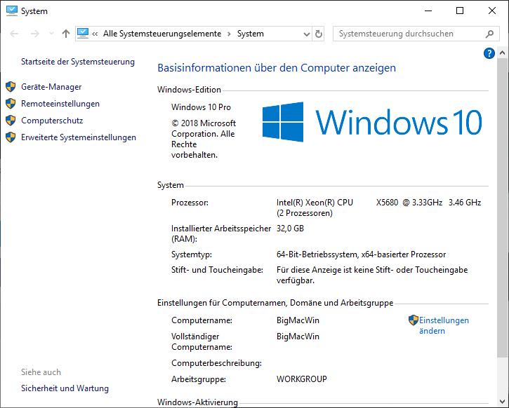Open Startseite der Systemsteuerung

pyautogui.click(x=77, y=62)
